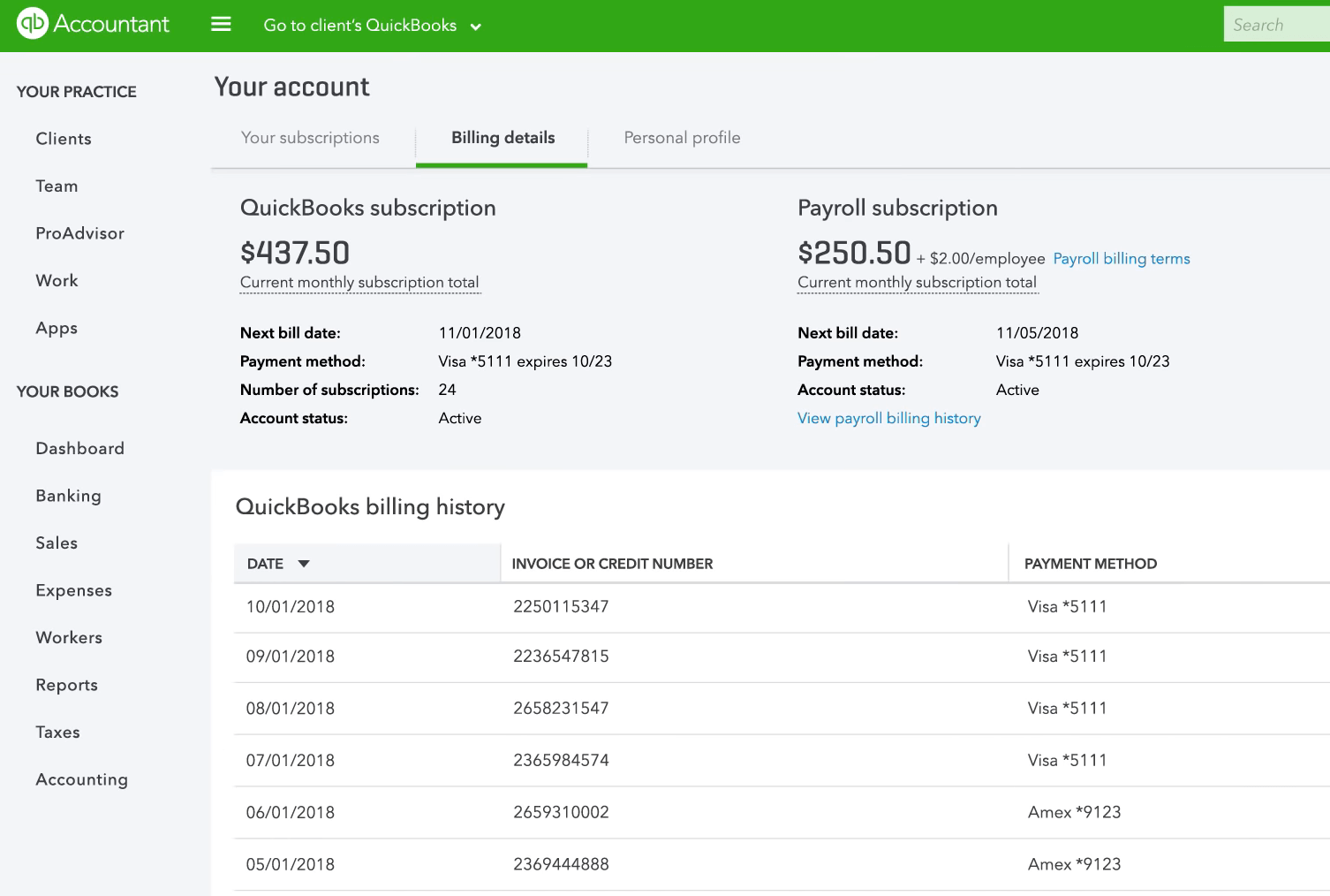Open Go to client's QuickBooks dropdown
Image resolution: width=1330 pixels, height=896 pixels.
pos(372,26)
